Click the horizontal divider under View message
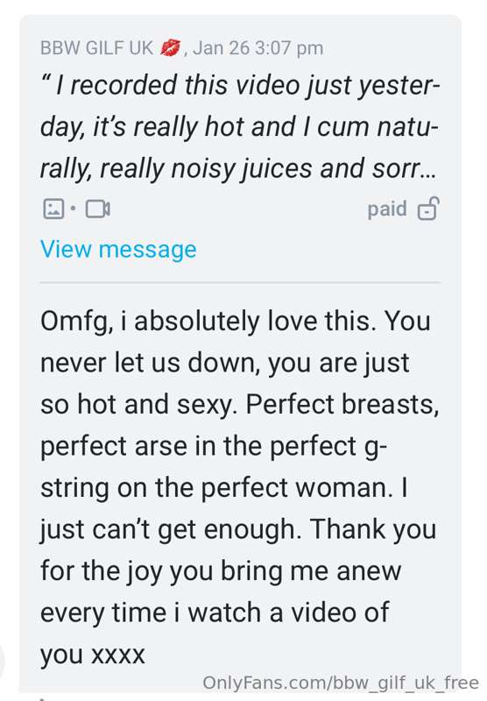Image resolution: width=487 pixels, height=701 pixels. tap(240, 282)
